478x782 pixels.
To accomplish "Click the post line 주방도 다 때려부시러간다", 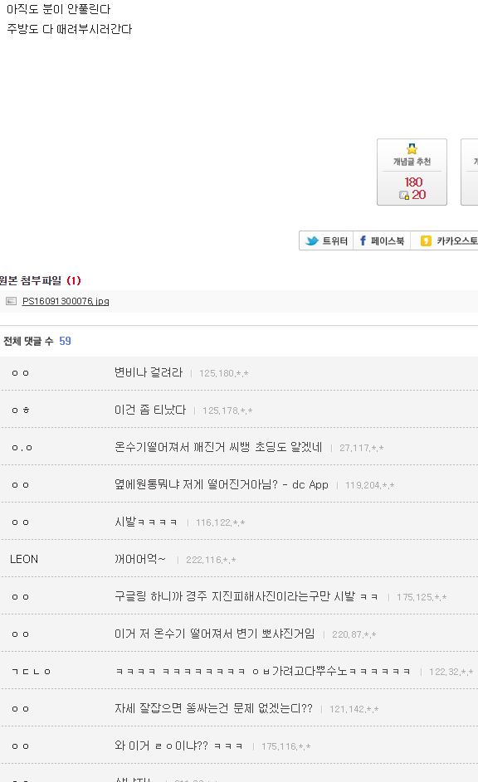I will (70, 29).
